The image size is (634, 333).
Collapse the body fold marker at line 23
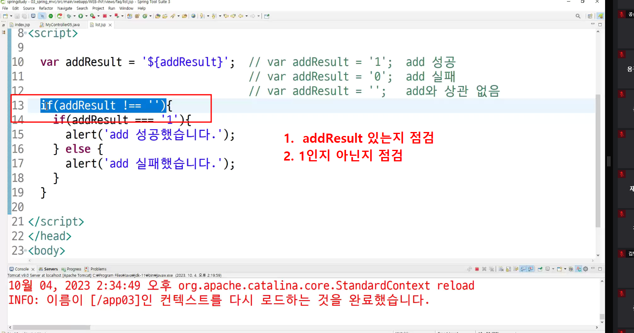(26, 251)
